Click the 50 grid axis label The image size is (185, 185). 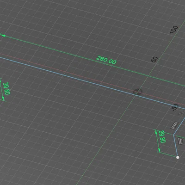tap(154, 59)
